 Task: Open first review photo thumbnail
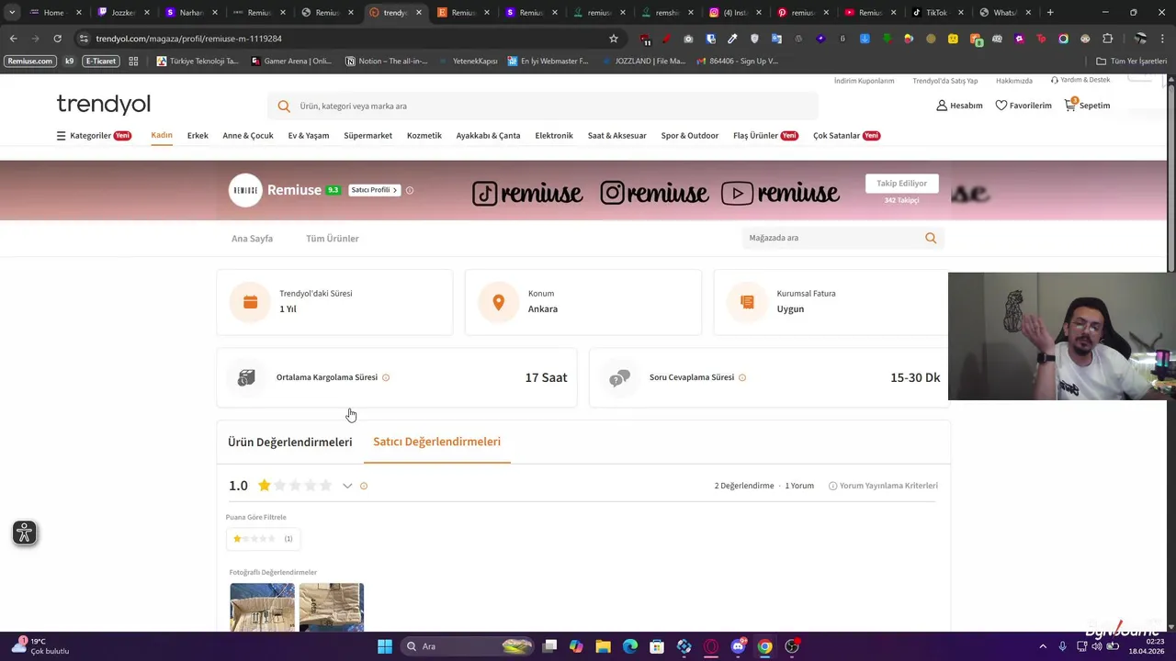coord(263,607)
